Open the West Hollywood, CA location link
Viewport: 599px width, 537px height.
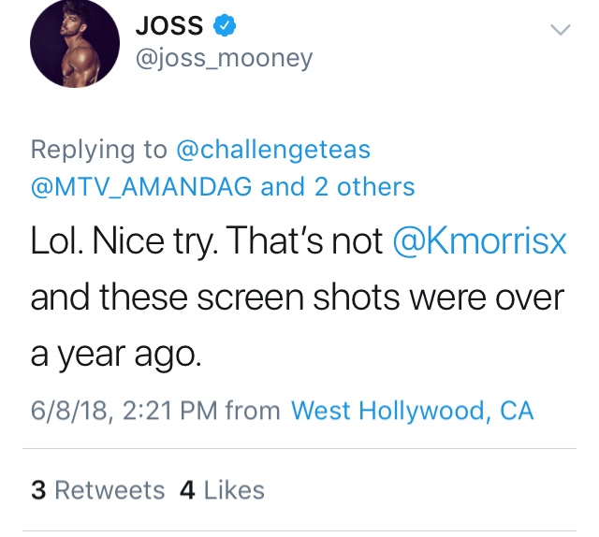[412, 411]
